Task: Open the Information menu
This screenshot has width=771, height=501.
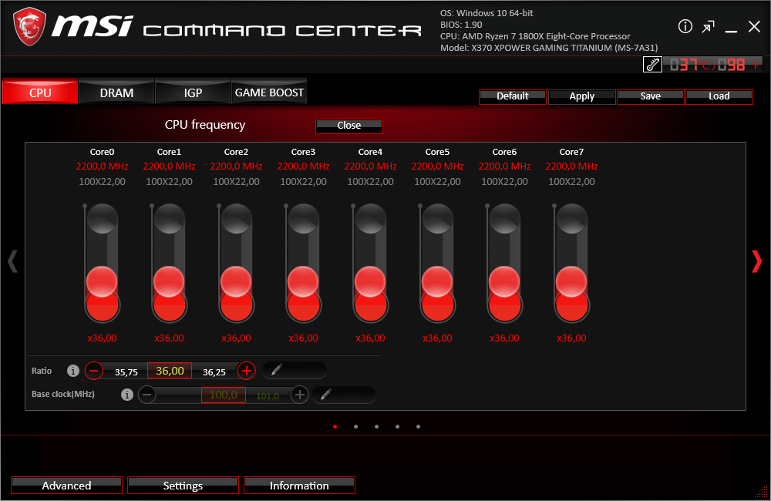Action: point(299,486)
